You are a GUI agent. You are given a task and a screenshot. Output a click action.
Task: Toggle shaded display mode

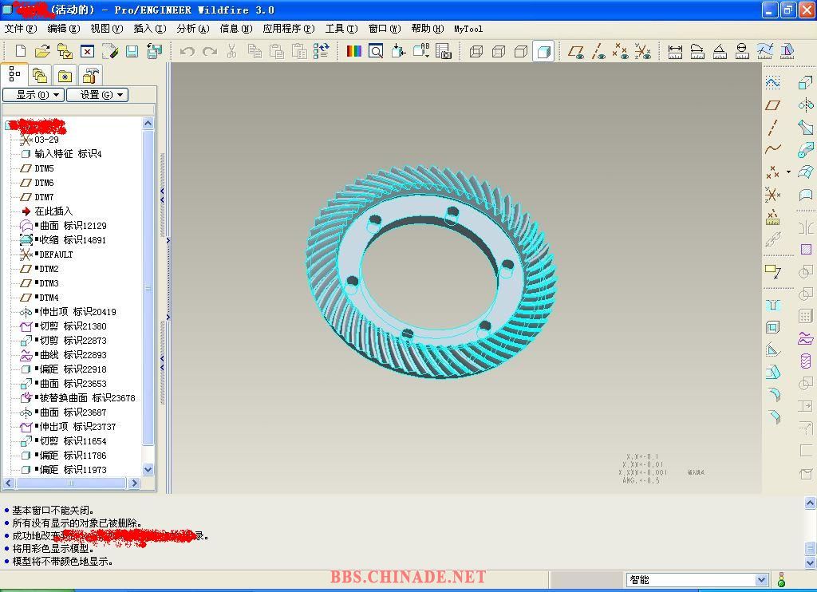coord(543,51)
